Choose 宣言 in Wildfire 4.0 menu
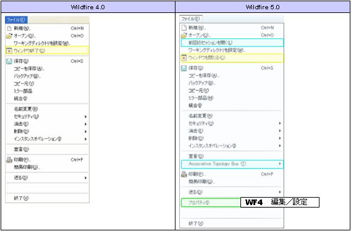The width and height of the screenshot is (351, 231). click(x=21, y=149)
